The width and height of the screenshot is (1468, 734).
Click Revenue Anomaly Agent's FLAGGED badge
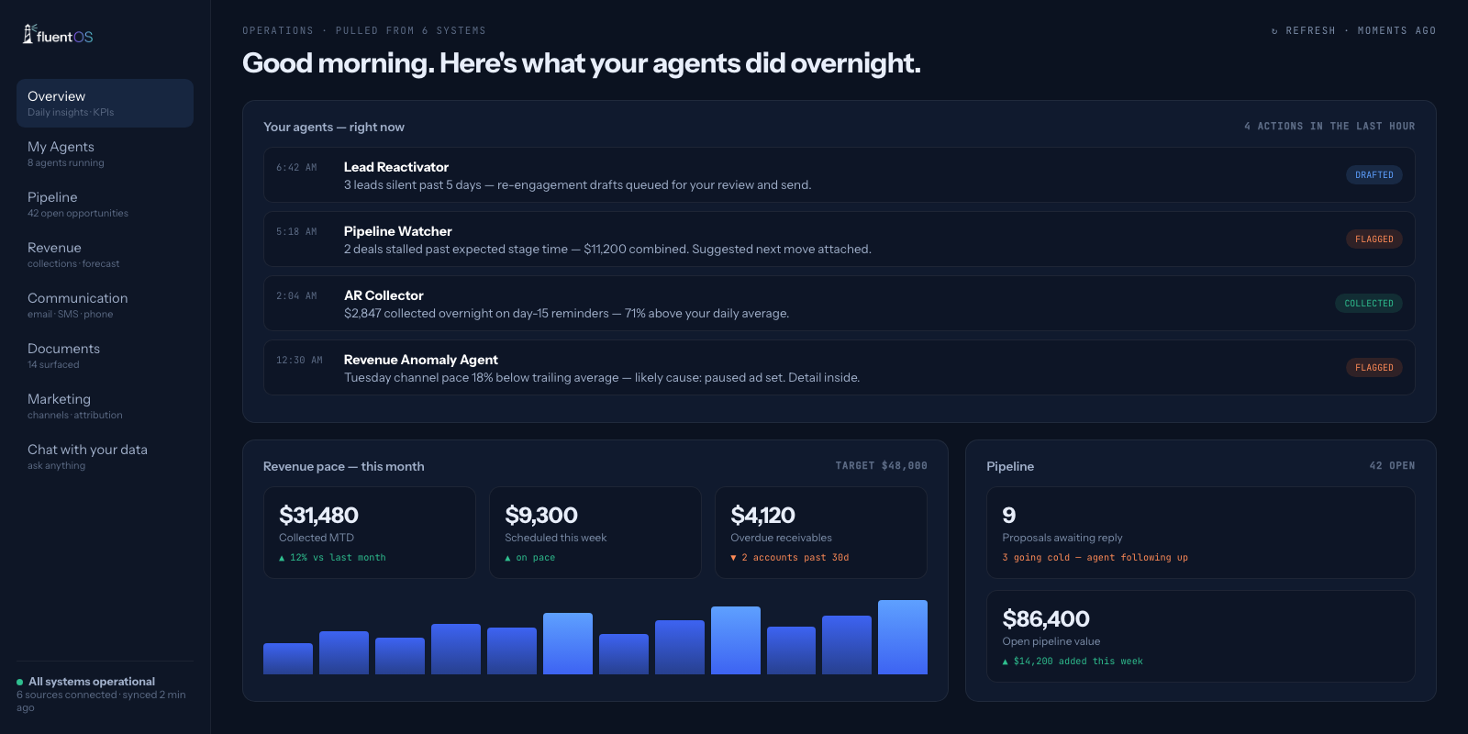[x=1373, y=368]
